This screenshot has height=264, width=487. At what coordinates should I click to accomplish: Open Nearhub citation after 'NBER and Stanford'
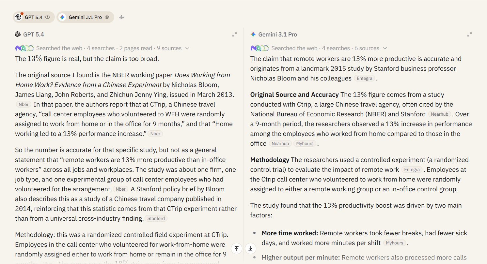pyautogui.click(x=440, y=114)
